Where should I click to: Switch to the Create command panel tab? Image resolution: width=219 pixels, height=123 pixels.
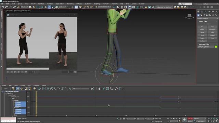(198, 12)
